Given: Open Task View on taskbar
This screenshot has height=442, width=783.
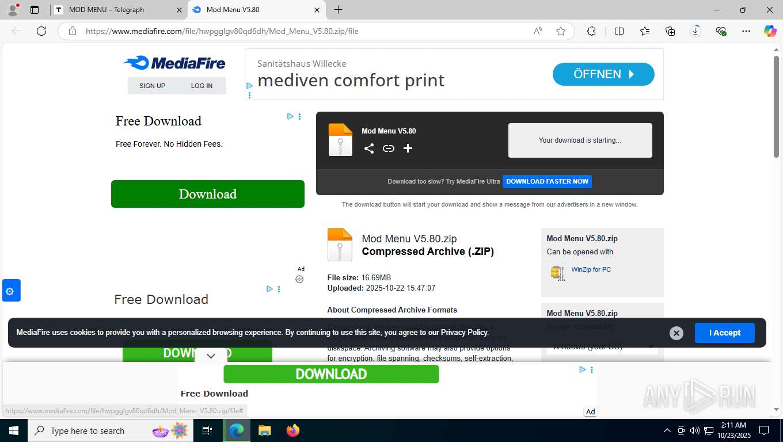Looking at the screenshot, I should 207,430.
